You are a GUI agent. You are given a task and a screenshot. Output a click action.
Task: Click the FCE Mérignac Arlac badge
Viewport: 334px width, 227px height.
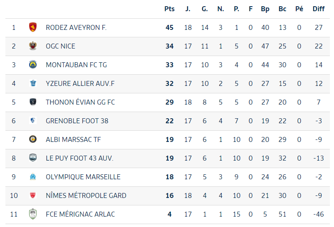point(33,214)
